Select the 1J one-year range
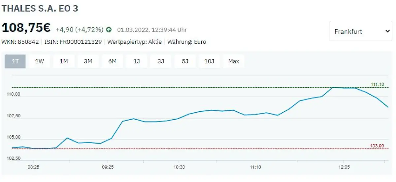 (137, 61)
